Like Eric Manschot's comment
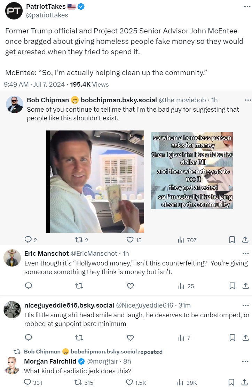The image size is (252, 390). 130,286
